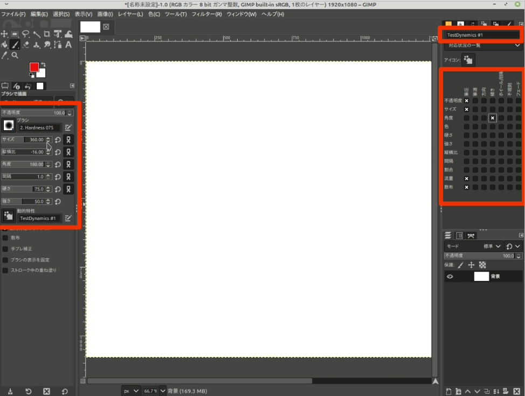
Task: Select the Move tool in toolbox
Action: (x=5, y=34)
